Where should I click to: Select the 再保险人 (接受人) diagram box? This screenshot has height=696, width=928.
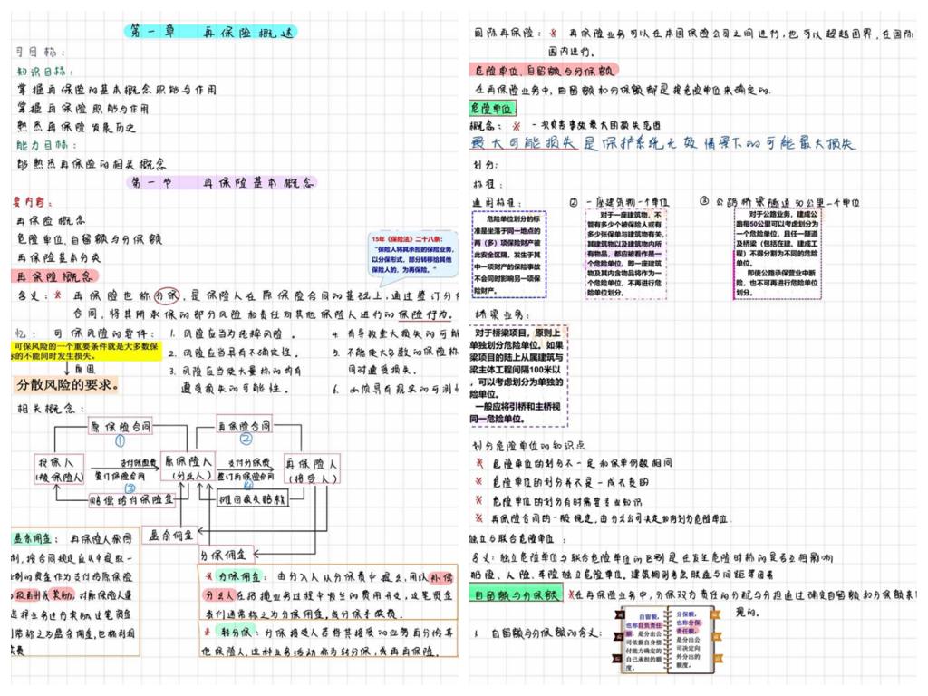click(312, 467)
